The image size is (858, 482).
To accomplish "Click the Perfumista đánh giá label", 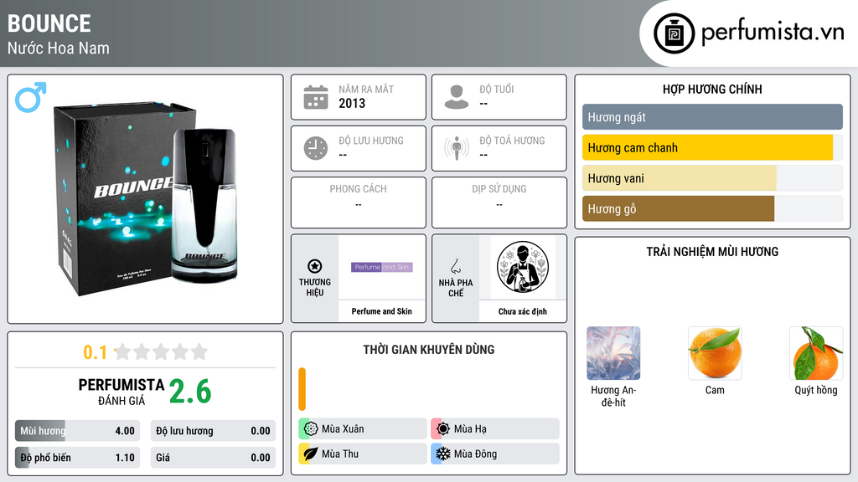I will pyautogui.click(x=121, y=392).
